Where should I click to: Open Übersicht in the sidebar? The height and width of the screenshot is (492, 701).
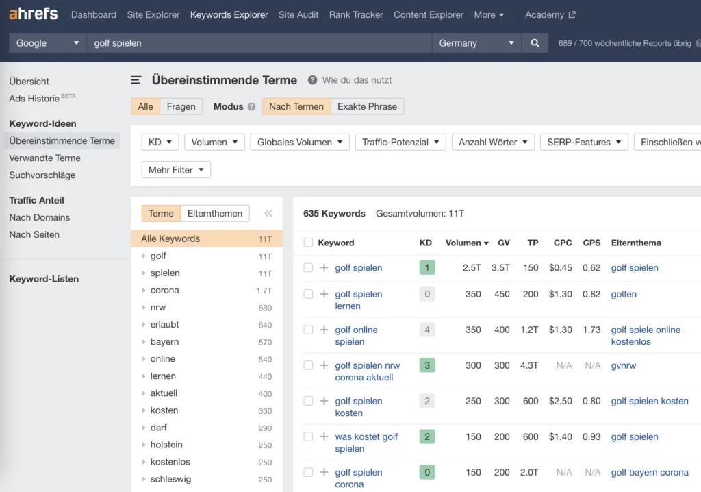29,82
